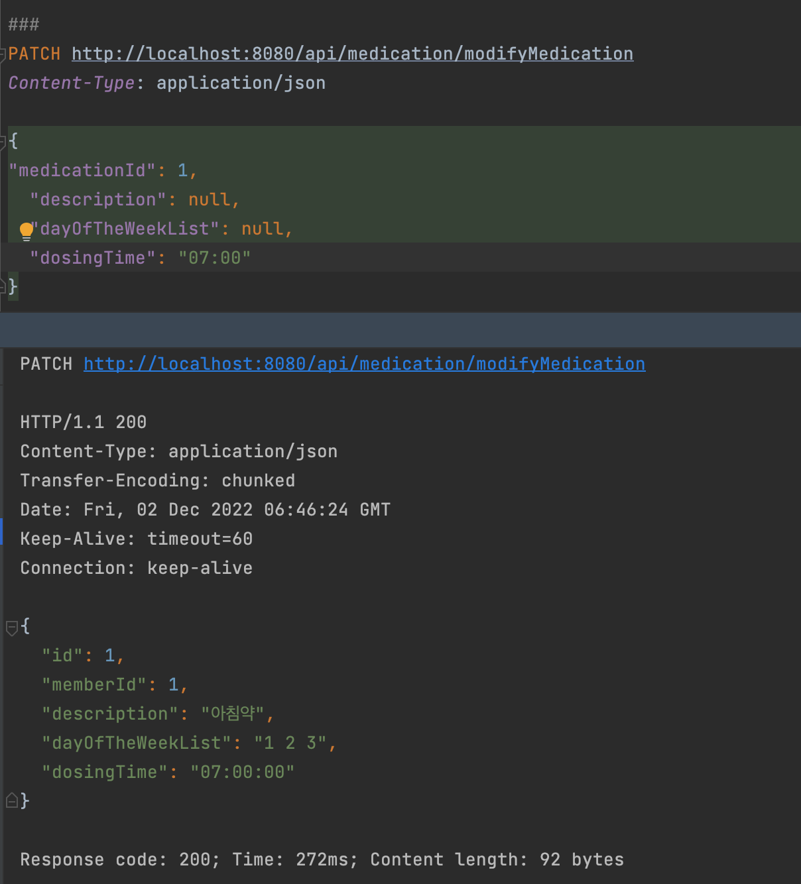
Task: Open request URL modifyMedication link in editor
Action: click(x=352, y=54)
